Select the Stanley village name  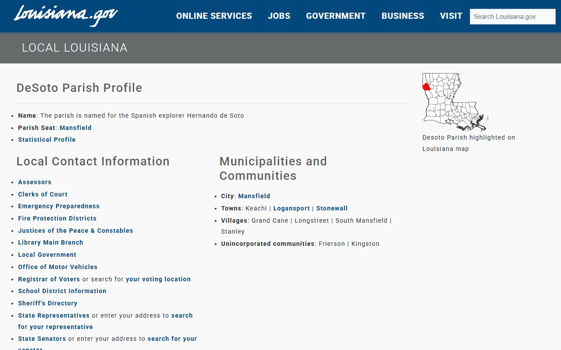233,231
